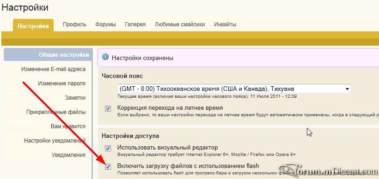Switch to the Форумы tab
This screenshot has width=379, height=179.
click(105, 24)
